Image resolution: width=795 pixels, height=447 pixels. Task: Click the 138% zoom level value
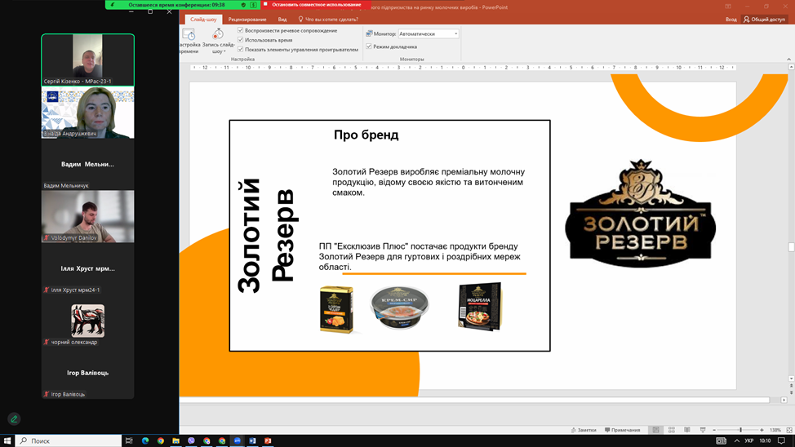775,430
